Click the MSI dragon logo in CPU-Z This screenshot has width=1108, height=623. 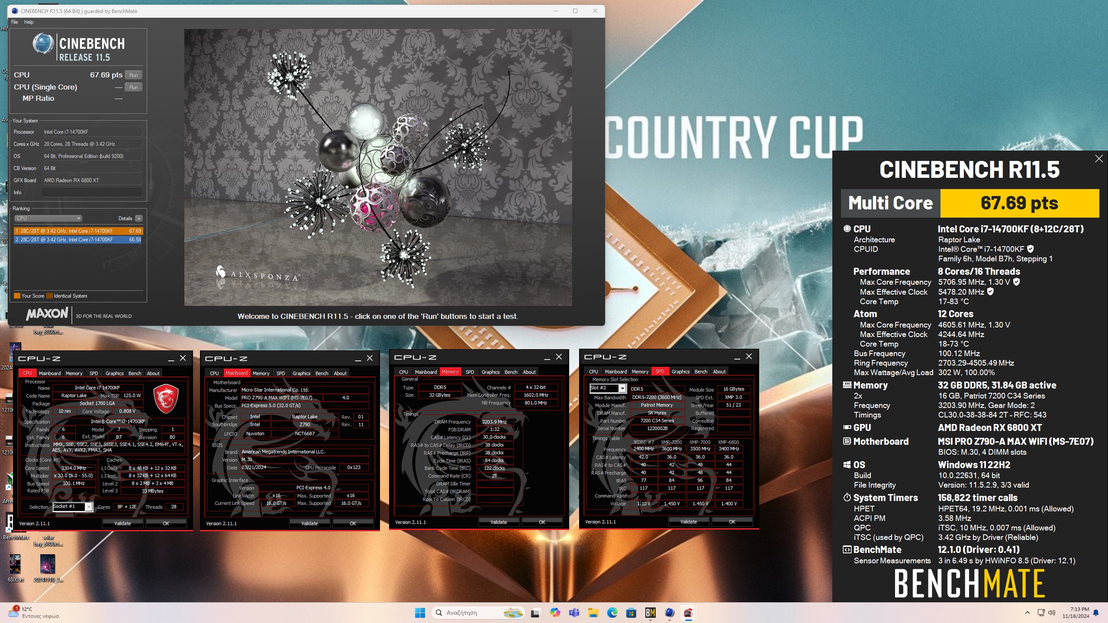point(166,398)
